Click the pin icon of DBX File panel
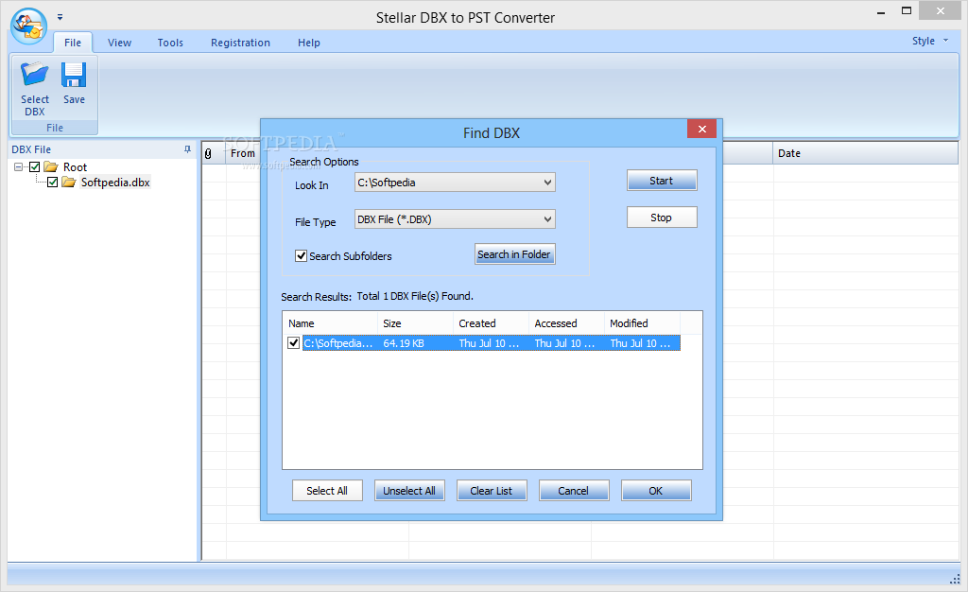The height and width of the screenshot is (592, 968). [x=188, y=149]
